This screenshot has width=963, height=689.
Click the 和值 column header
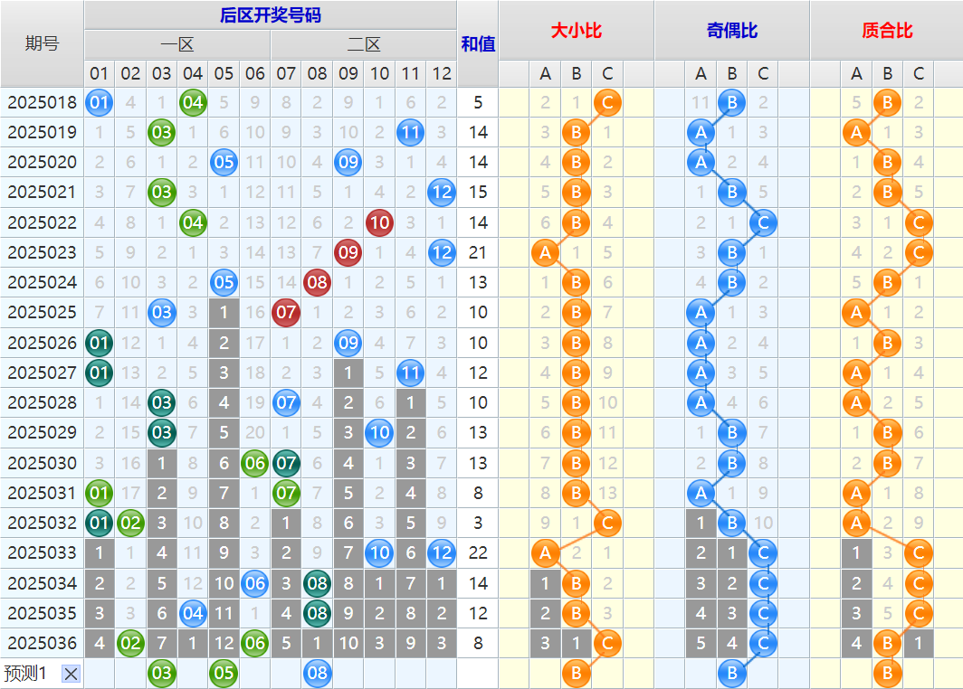pos(478,43)
